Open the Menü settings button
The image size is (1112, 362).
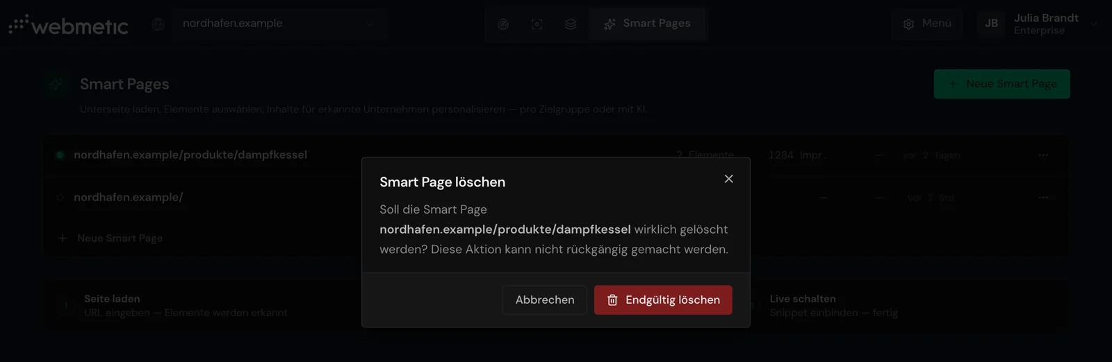tap(927, 24)
